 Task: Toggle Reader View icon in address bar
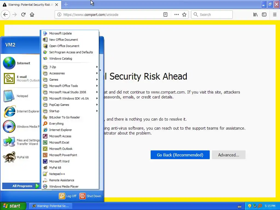(165, 15)
